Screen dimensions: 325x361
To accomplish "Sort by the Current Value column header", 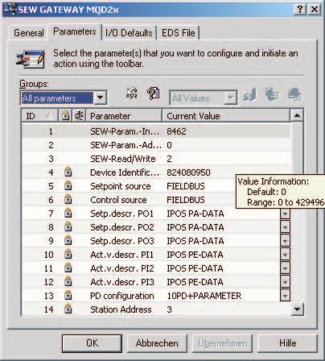I will [x=226, y=116].
